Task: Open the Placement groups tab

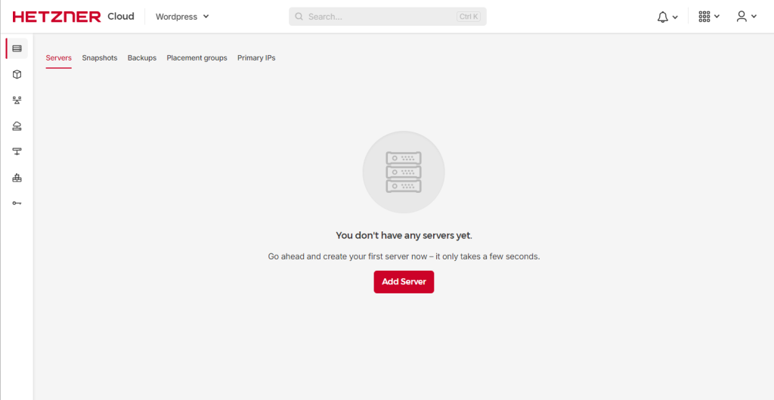Action: (197, 58)
